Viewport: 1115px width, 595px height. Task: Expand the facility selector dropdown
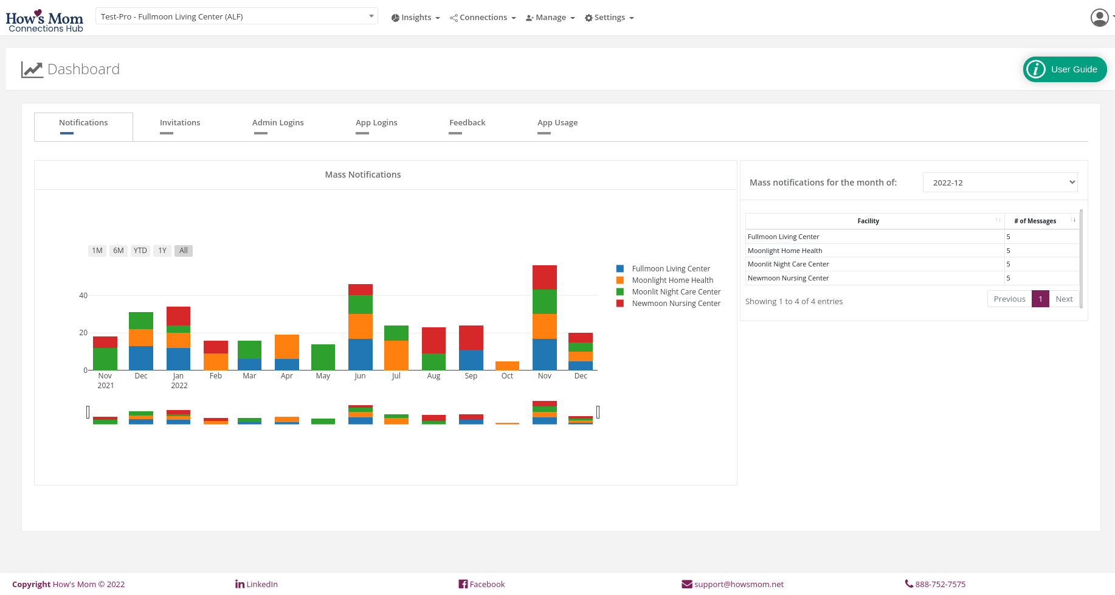click(x=236, y=16)
